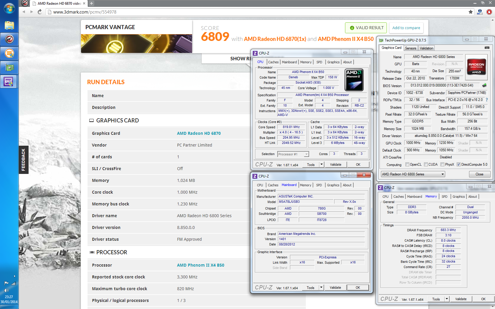495x309 pixels.
Task: Switch to Validation tab in GPU-Z
Action: [426, 48]
